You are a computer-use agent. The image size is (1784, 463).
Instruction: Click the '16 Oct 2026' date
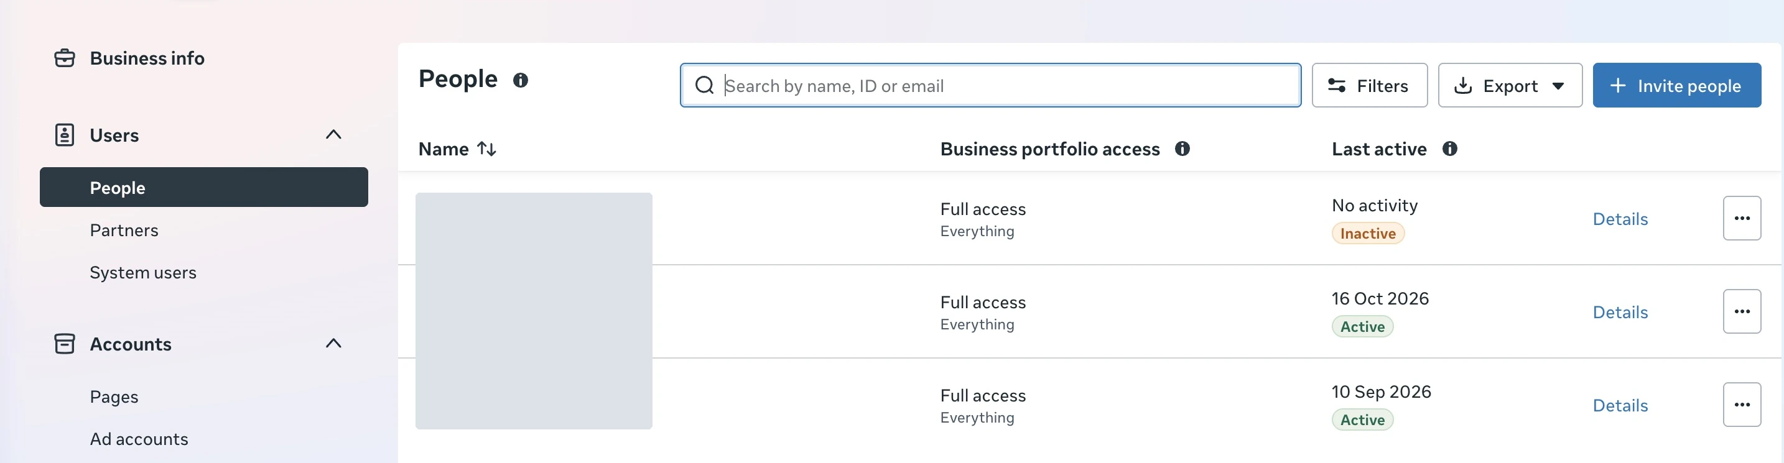1380,299
